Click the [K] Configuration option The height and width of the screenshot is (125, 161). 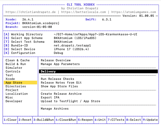(20, 53)
